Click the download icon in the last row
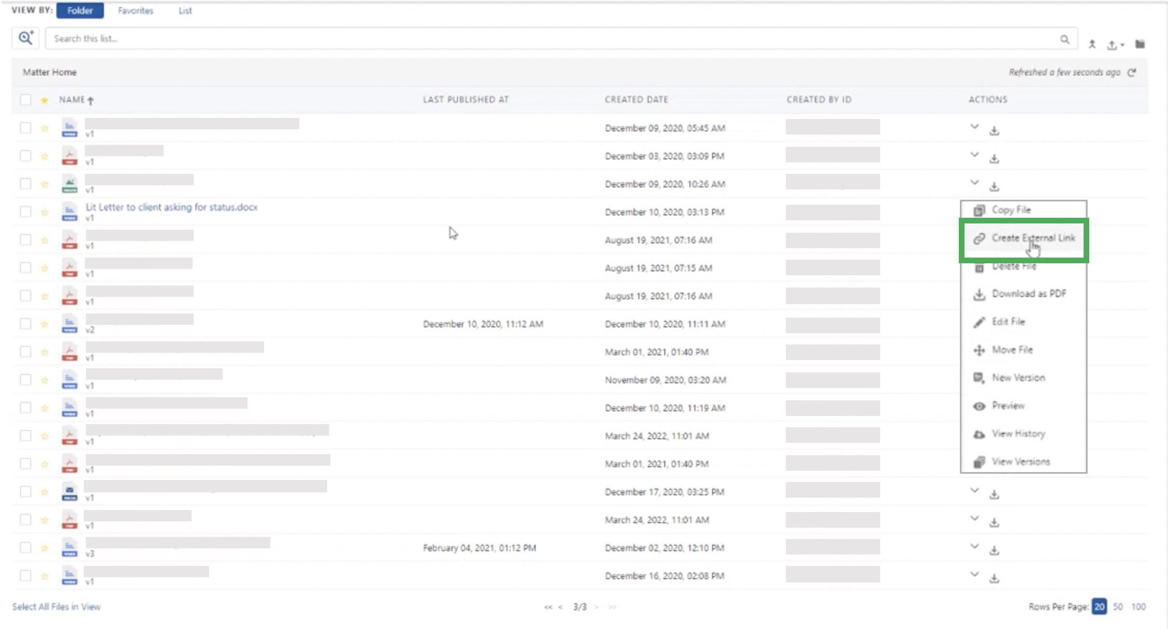The image size is (1169, 629). click(x=994, y=578)
